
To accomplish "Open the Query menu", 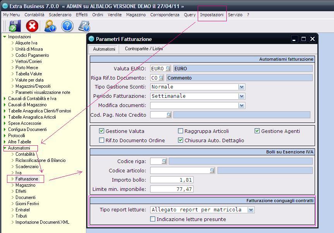I will (190, 15).
